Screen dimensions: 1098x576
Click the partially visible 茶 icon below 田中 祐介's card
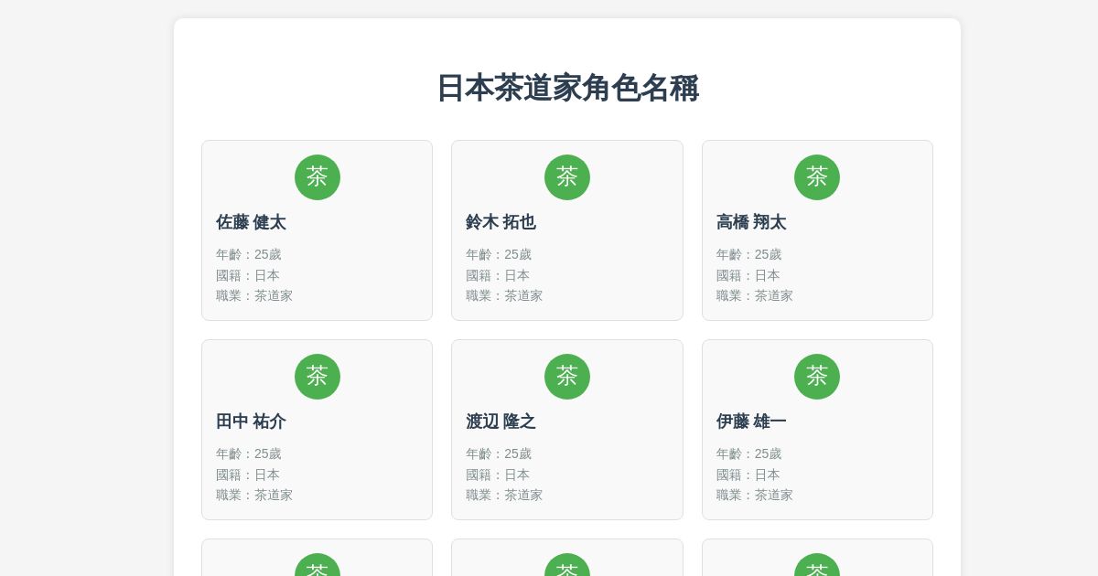click(317, 567)
